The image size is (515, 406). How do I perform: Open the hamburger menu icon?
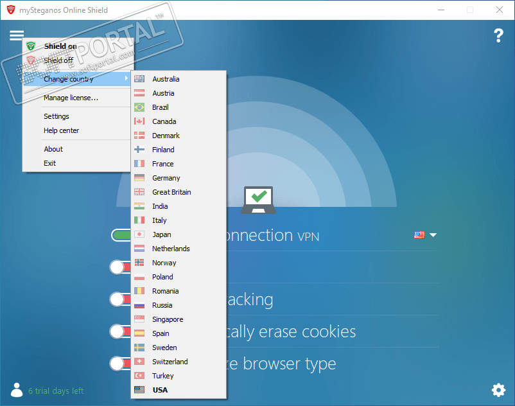tap(17, 35)
